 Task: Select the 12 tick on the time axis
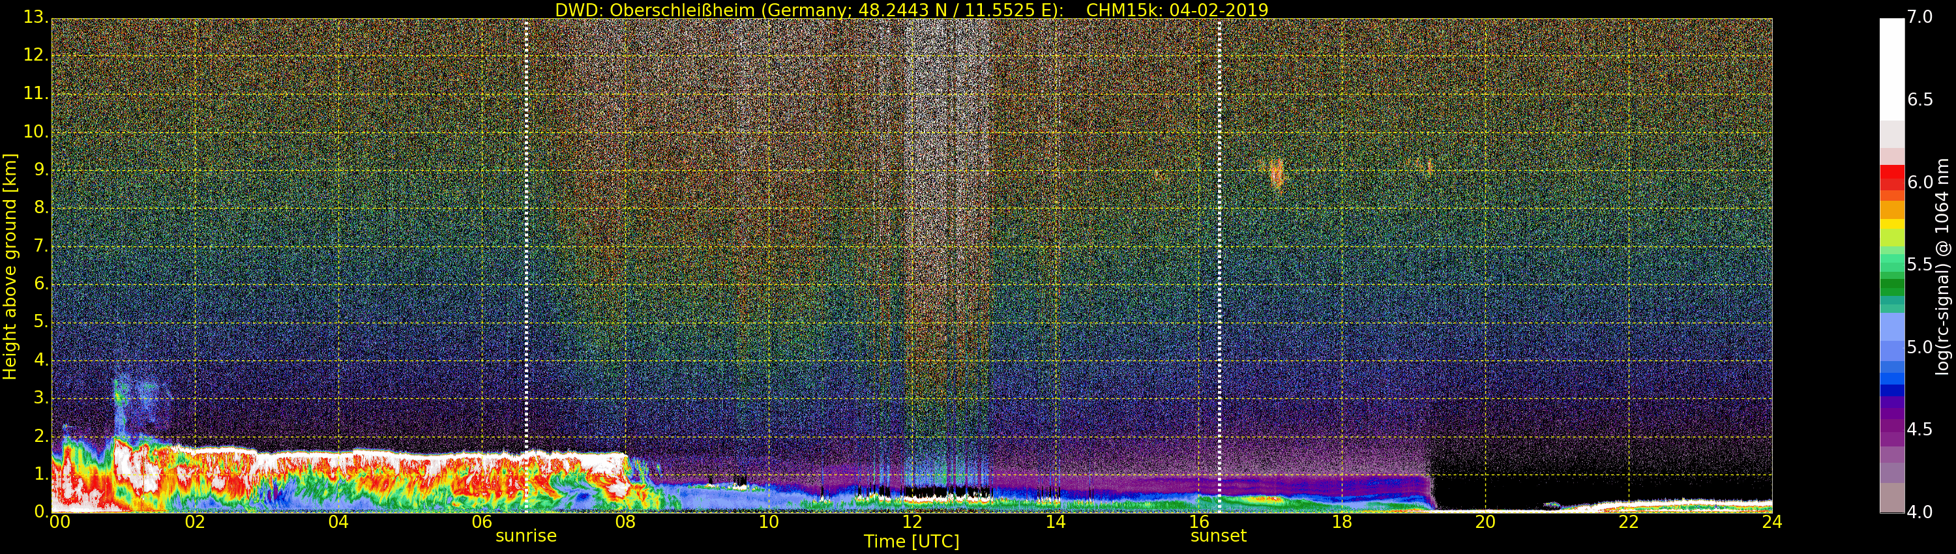912,522
